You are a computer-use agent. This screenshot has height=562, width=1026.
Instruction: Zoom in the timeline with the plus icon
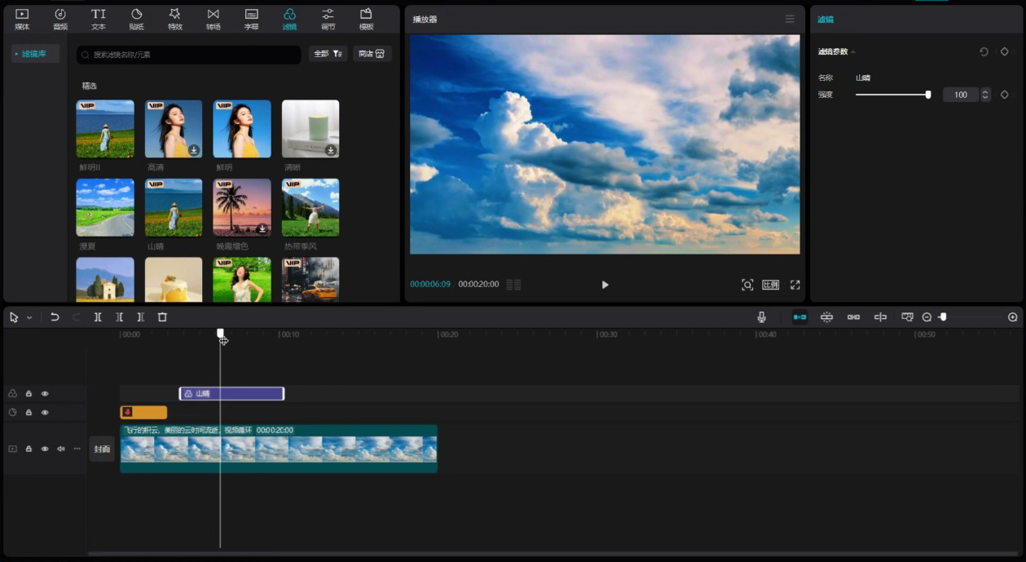[1013, 317]
